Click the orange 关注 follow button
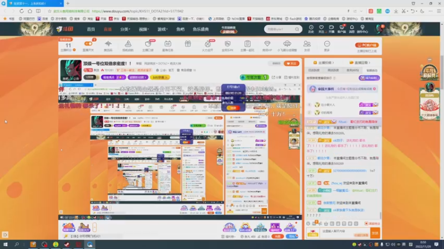This screenshot has height=249, width=444. click(291, 64)
